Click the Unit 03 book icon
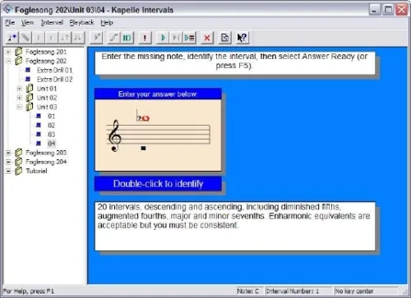 pos(30,107)
